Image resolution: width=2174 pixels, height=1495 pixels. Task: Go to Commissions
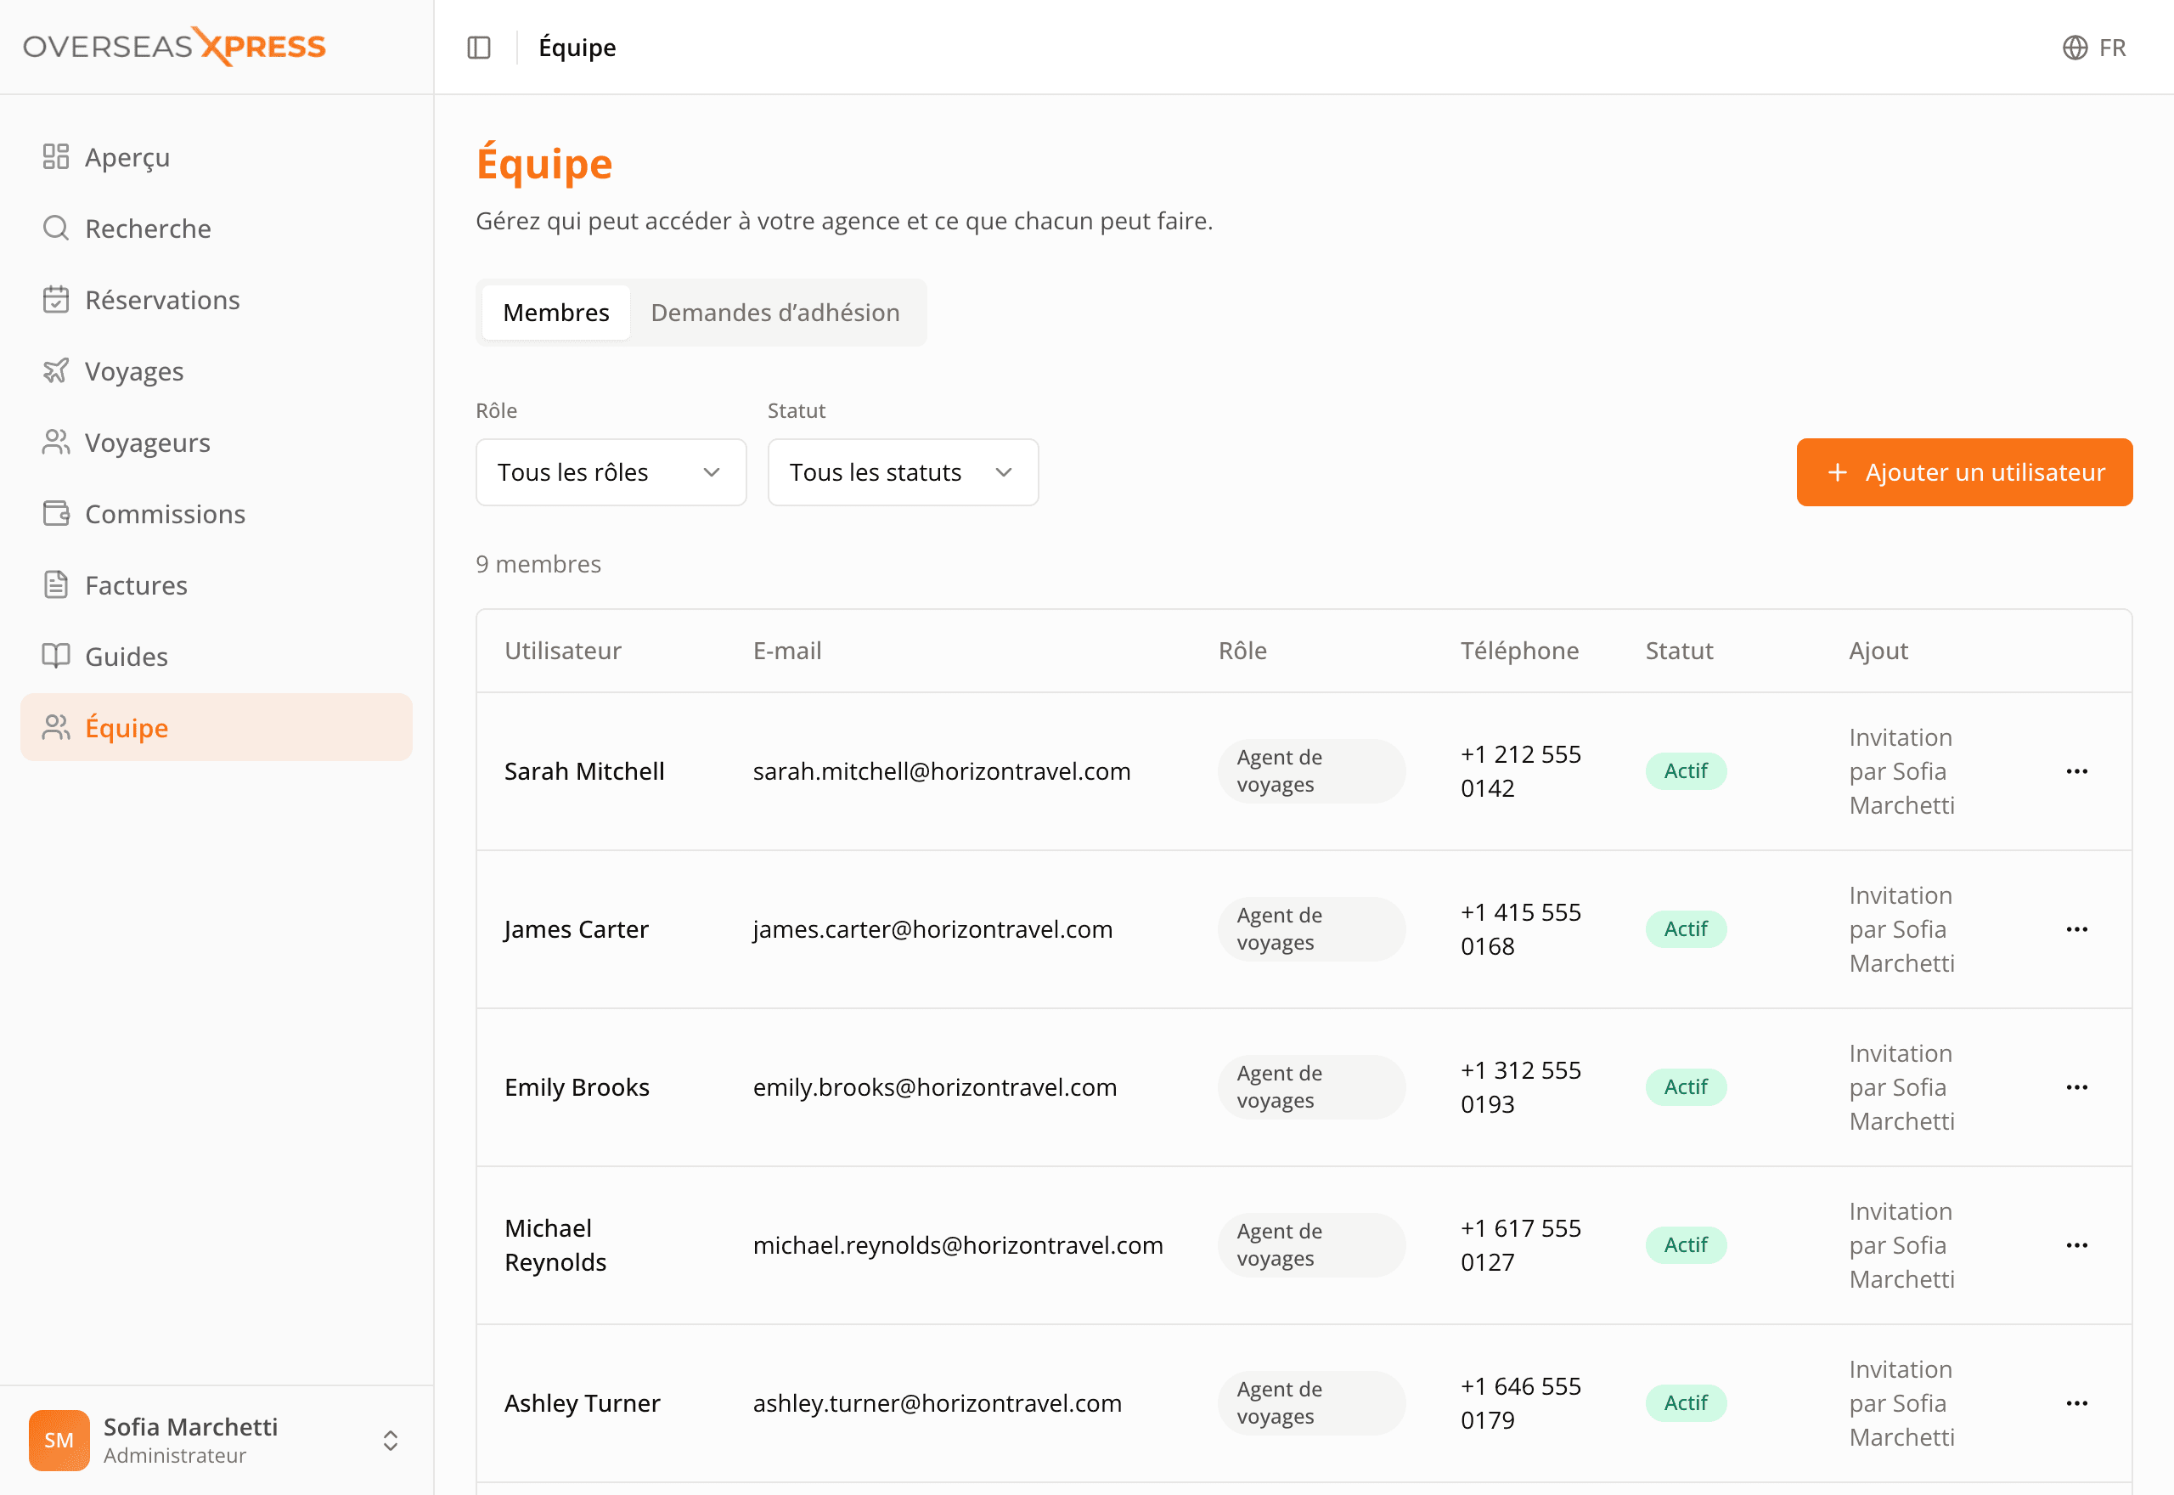click(x=217, y=513)
